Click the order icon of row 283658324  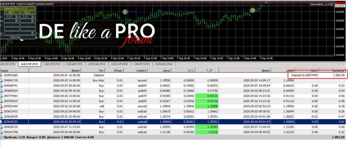1,91
